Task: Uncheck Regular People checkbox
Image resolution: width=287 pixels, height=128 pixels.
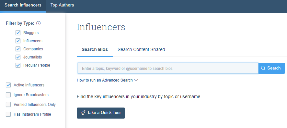Action: pyautogui.click(x=18, y=65)
